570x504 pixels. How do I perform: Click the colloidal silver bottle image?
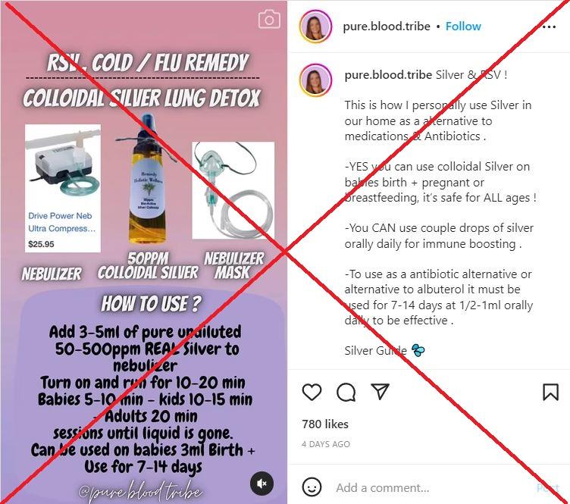[148, 179]
